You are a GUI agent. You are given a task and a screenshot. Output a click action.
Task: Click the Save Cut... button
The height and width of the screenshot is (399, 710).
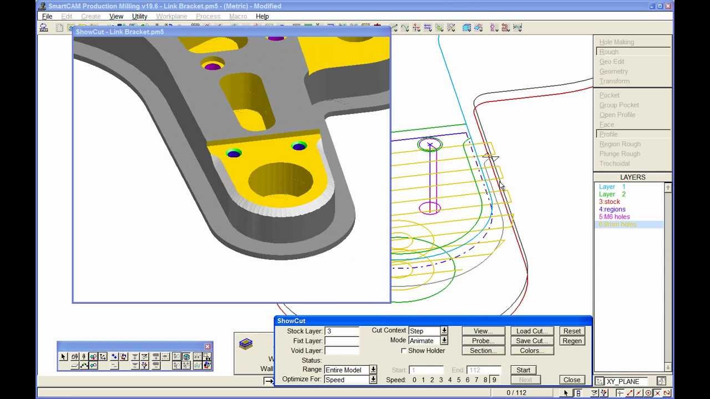(531, 341)
